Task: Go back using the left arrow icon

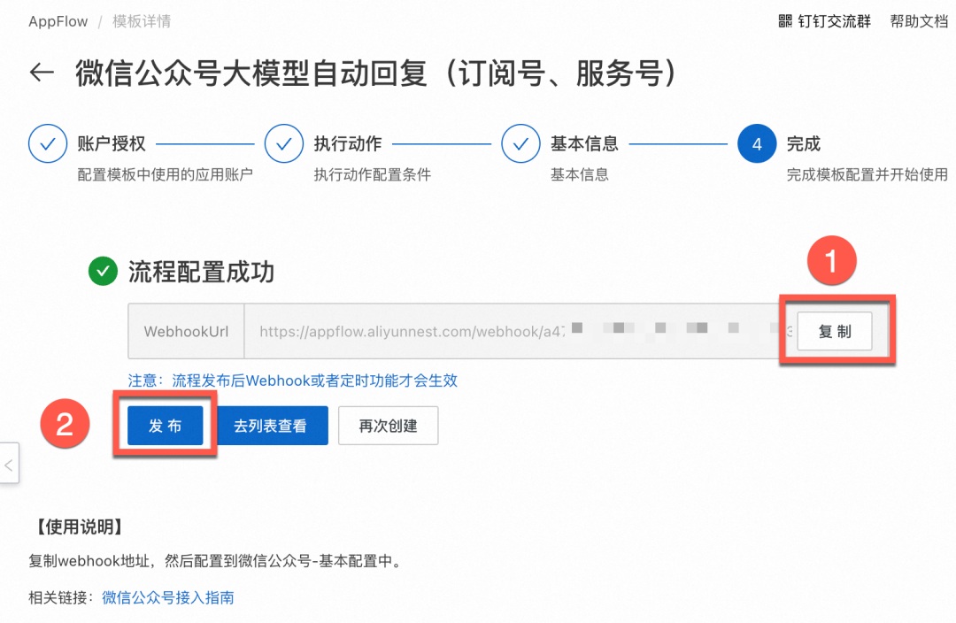Action: coord(42,73)
